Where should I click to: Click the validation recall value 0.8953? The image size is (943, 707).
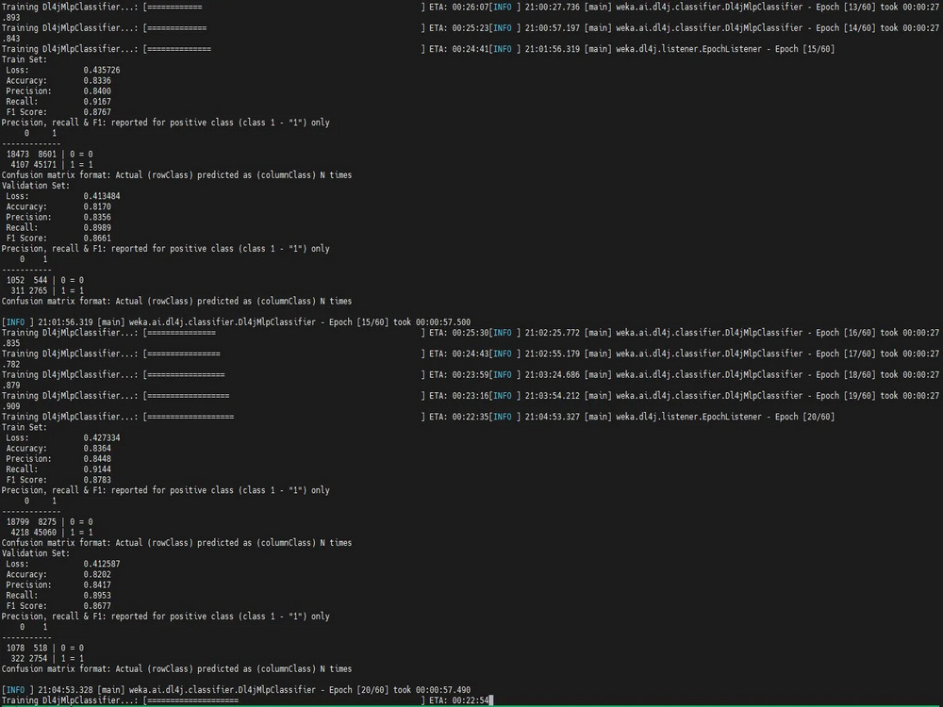point(97,596)
